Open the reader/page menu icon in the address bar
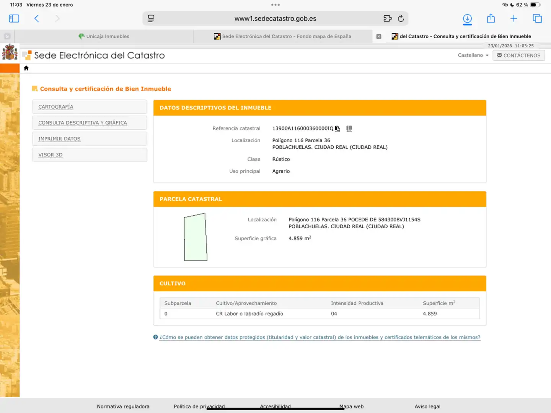 pos(151,18)
